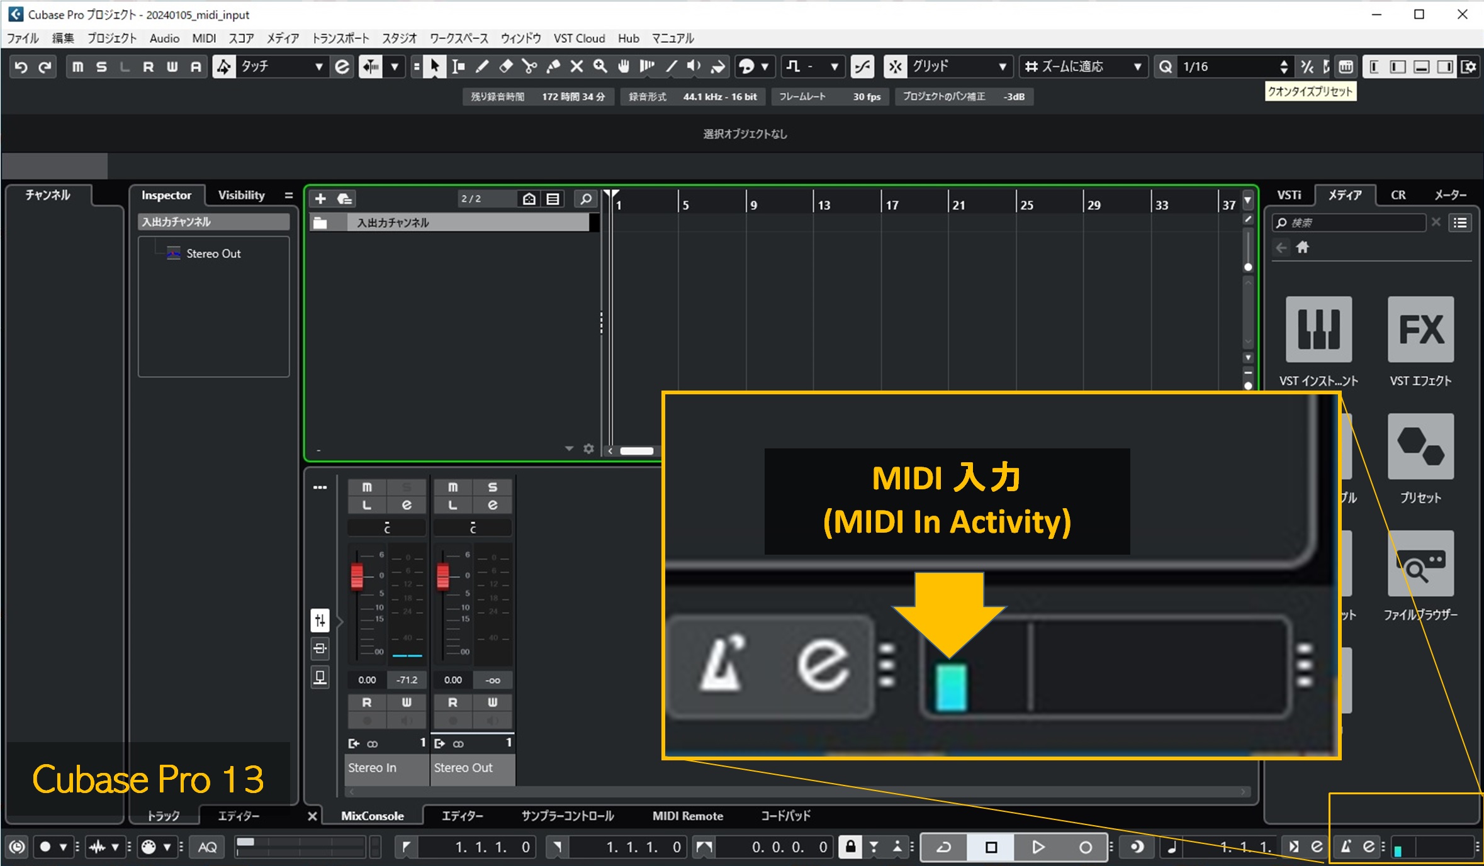Toggle global Mute M button in toolbar
The image size is (1484, 866).
(78, 67)
